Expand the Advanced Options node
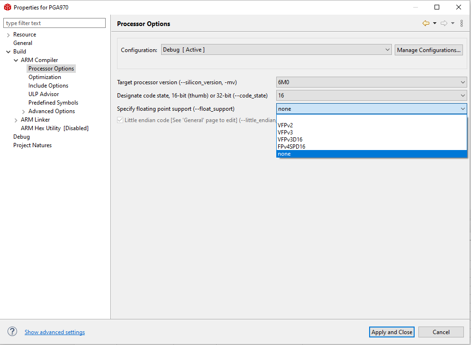471x345 pixels. click(24, 112)
